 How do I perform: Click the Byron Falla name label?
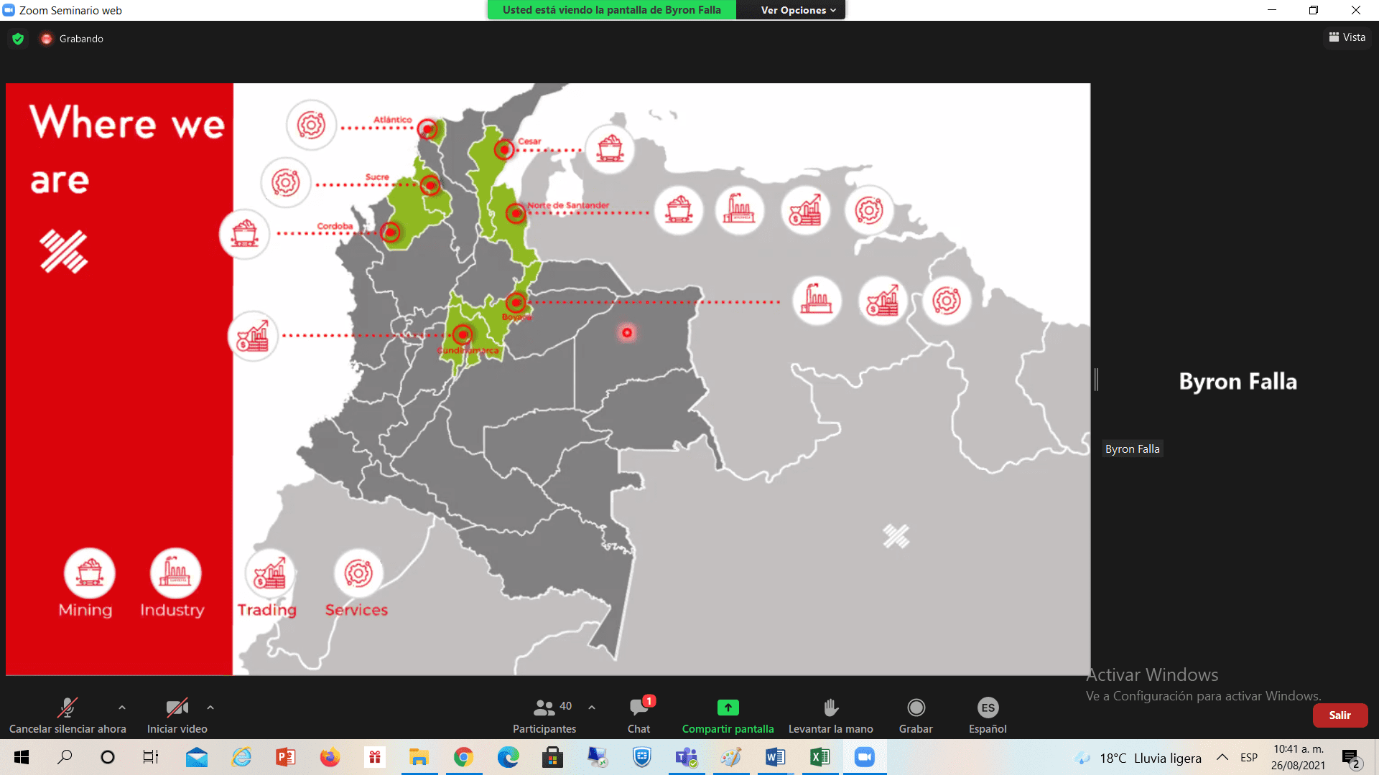coord(1132,449)
